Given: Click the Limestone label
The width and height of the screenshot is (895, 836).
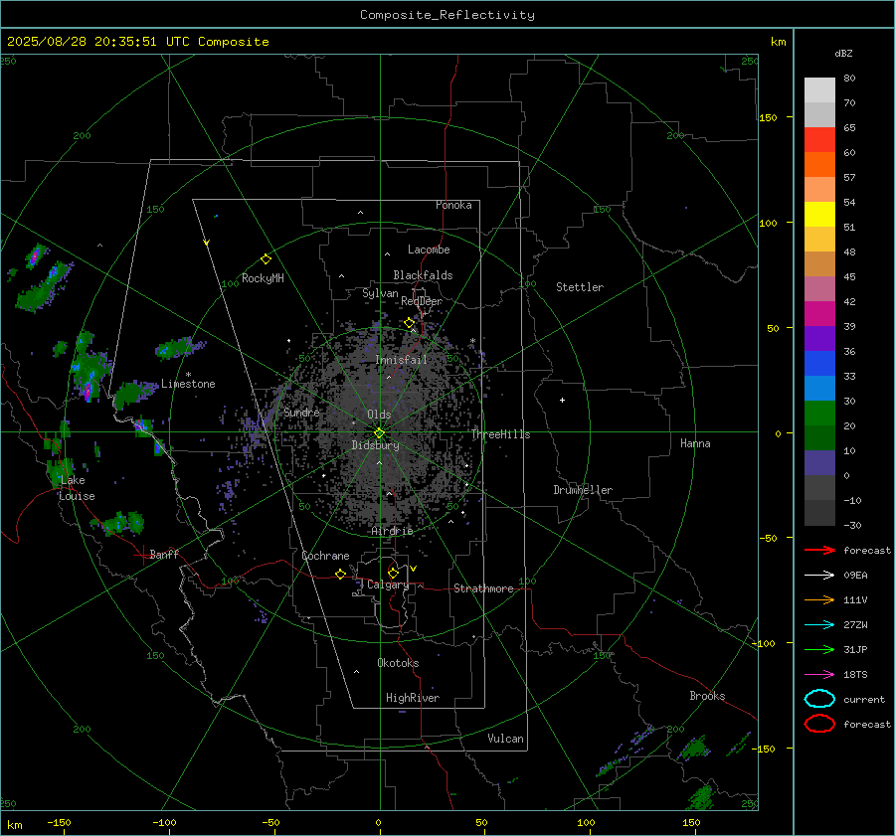Looking at the screenshot, I should click(x=188, y=384).
